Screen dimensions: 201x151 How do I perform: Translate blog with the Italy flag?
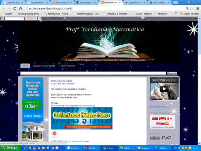pos(167,118)
